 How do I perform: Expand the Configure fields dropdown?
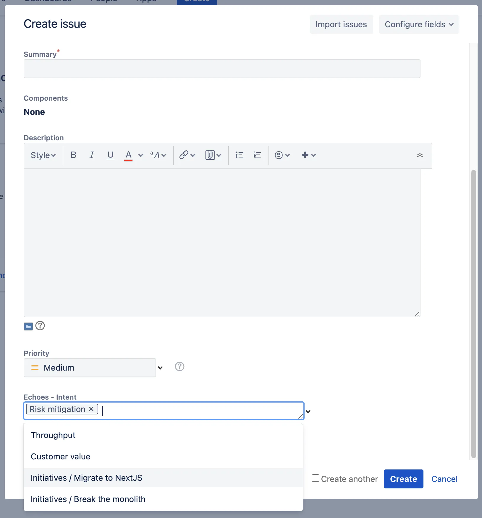(419, 24)
